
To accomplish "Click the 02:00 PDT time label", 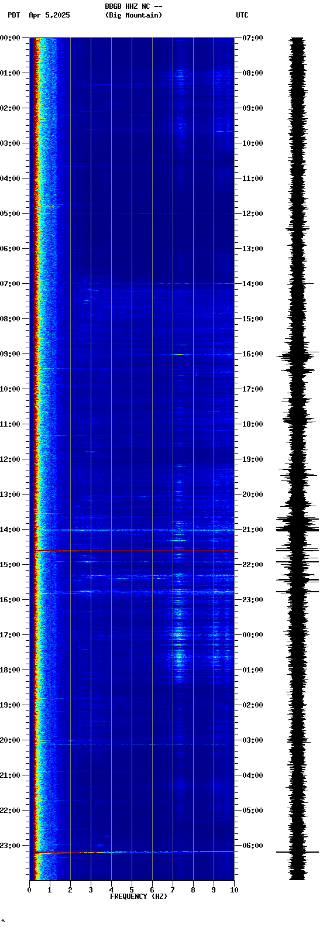I will pos(10,108).
